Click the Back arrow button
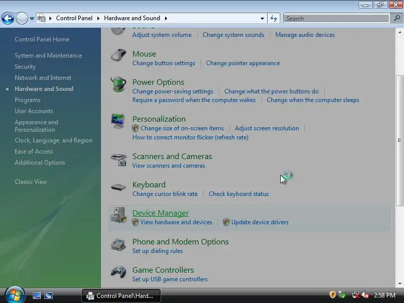 8,18
